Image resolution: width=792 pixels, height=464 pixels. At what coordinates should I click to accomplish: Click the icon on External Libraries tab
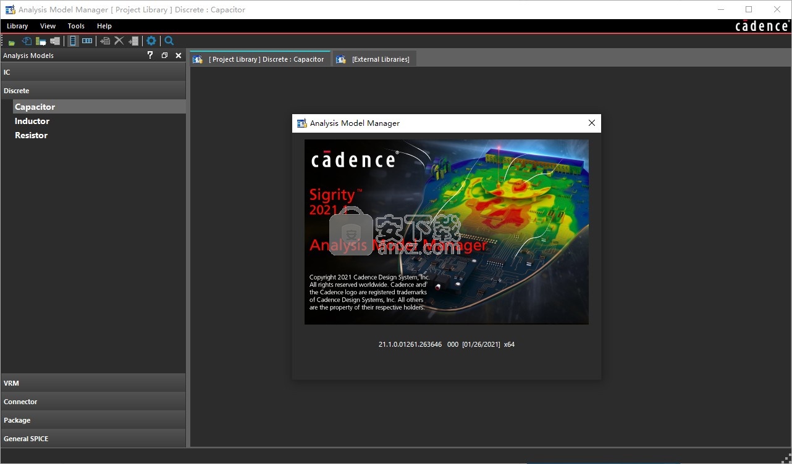[341, 59]
